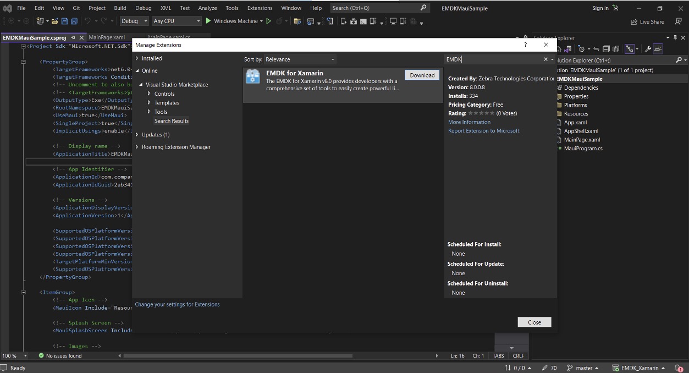Click the dialog help question mark icon

(525, 45)
